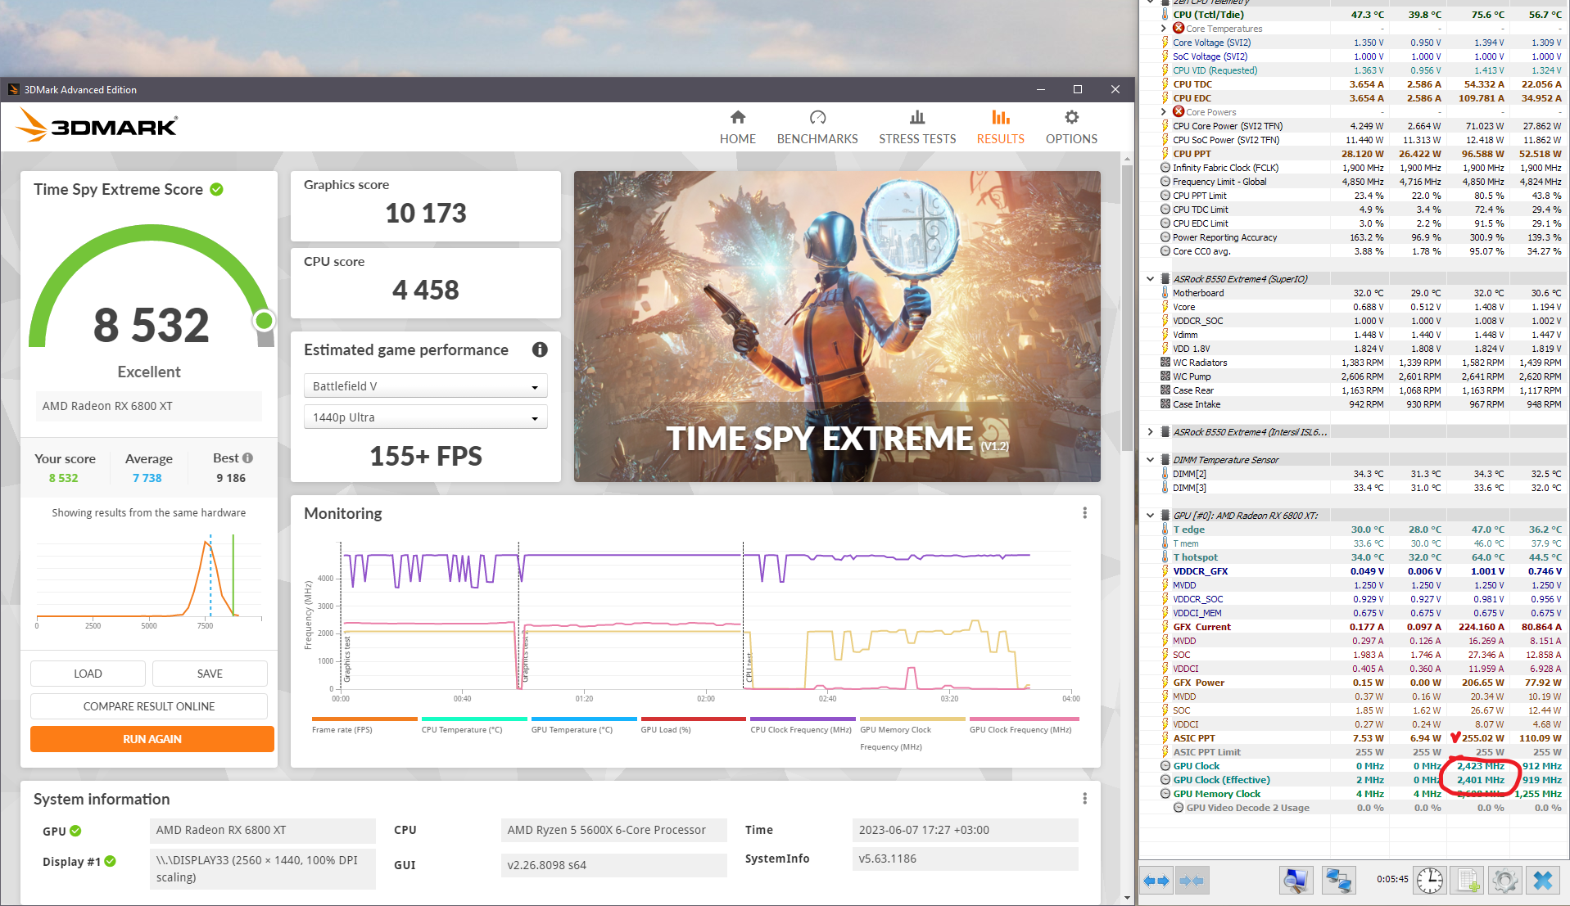Click the networked computers icon in sensor toolbar

(1338, 881)
